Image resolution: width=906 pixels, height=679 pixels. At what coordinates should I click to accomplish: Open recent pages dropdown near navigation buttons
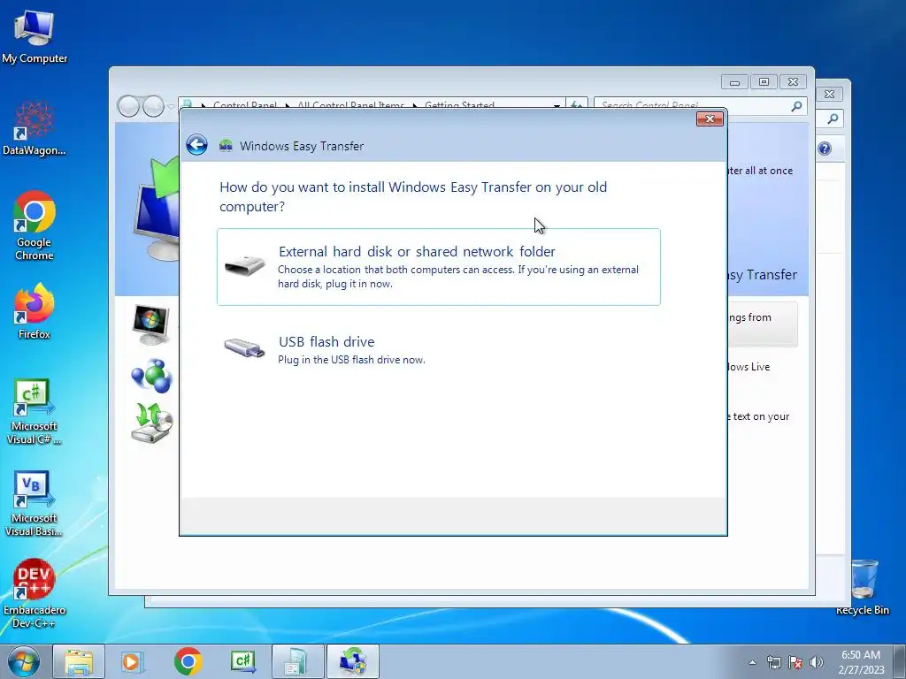tap(171, 106)
